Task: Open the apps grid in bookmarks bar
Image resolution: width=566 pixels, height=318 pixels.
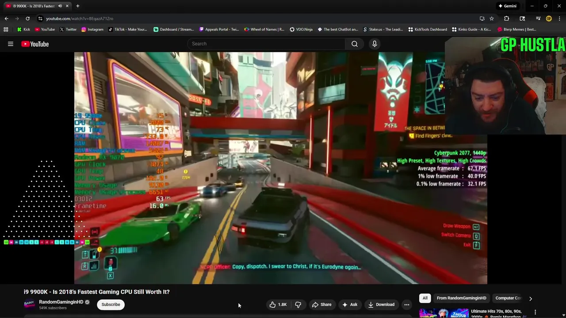Action: point(6,30)
